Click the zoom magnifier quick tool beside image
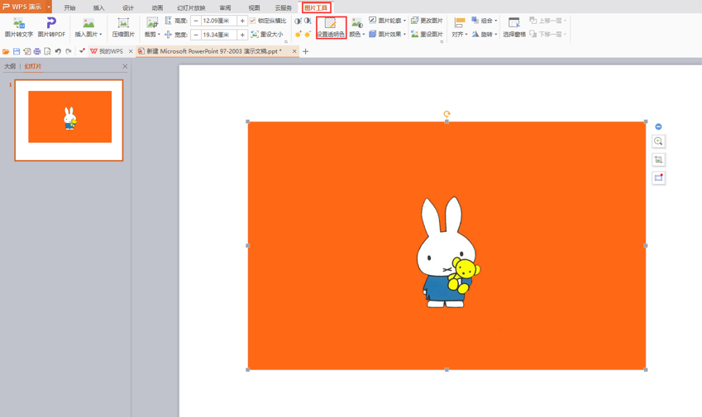 tap(658, 141)
